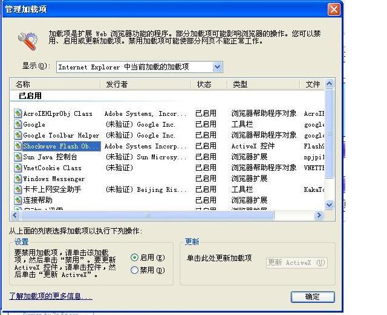Click the VnetCookie Class row icon
The height and width of the screenshot is (315, 387).
coord(18,168)
